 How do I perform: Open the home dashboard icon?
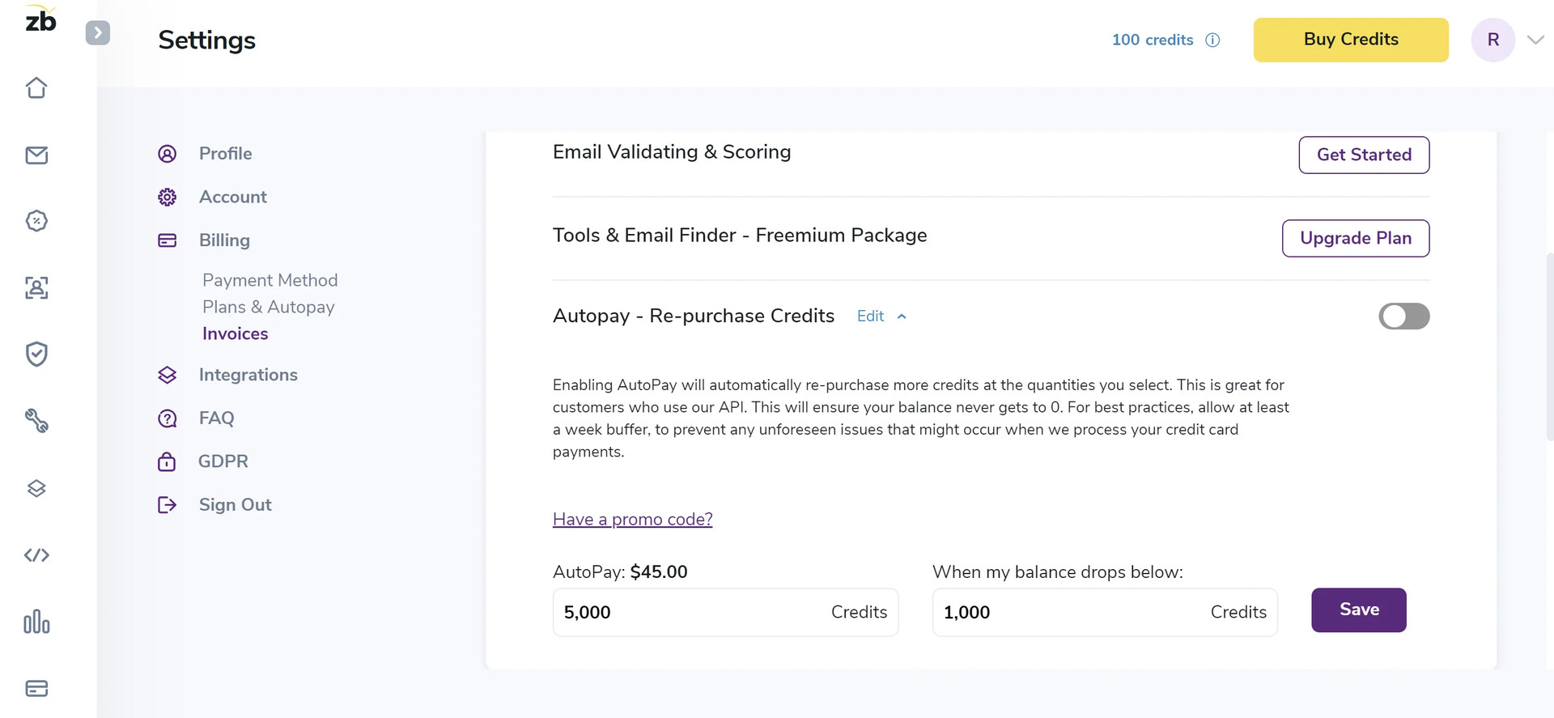click(x=36, y=88)
